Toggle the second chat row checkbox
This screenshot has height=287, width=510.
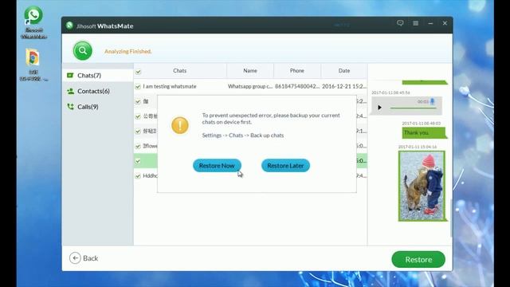[138, 101]
